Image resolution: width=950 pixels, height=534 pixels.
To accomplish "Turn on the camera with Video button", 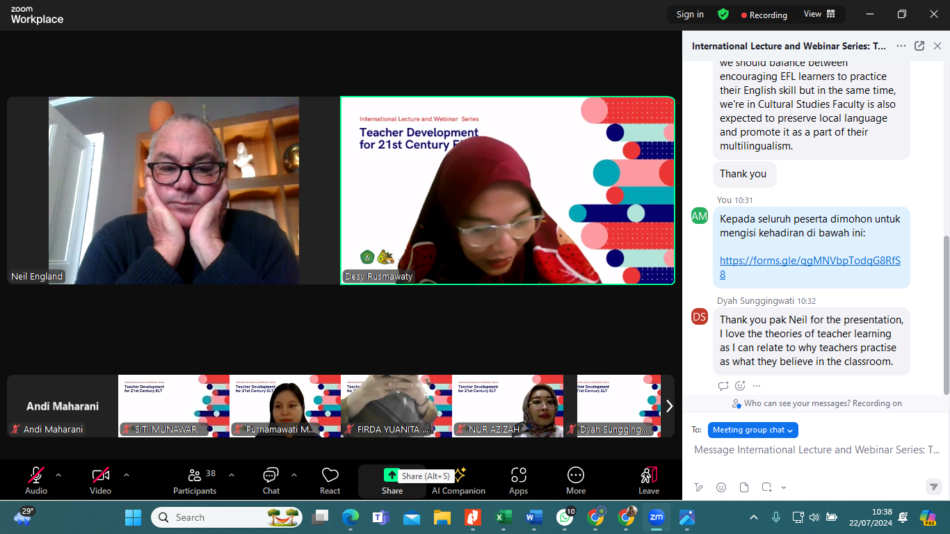I will pyautogui.click(x=100, y=476).
